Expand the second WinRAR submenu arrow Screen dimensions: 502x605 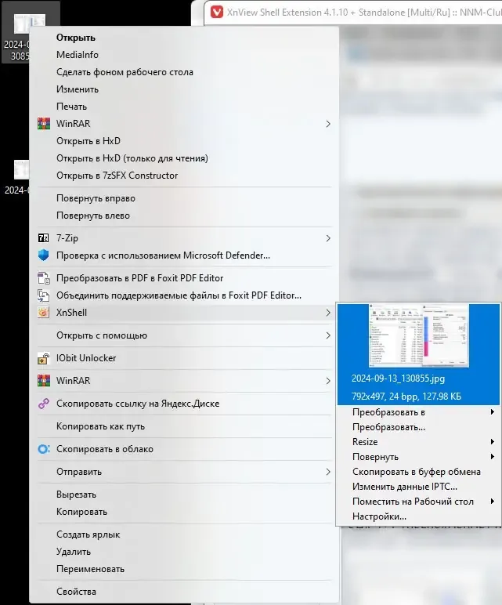click(x=327, y=381)
